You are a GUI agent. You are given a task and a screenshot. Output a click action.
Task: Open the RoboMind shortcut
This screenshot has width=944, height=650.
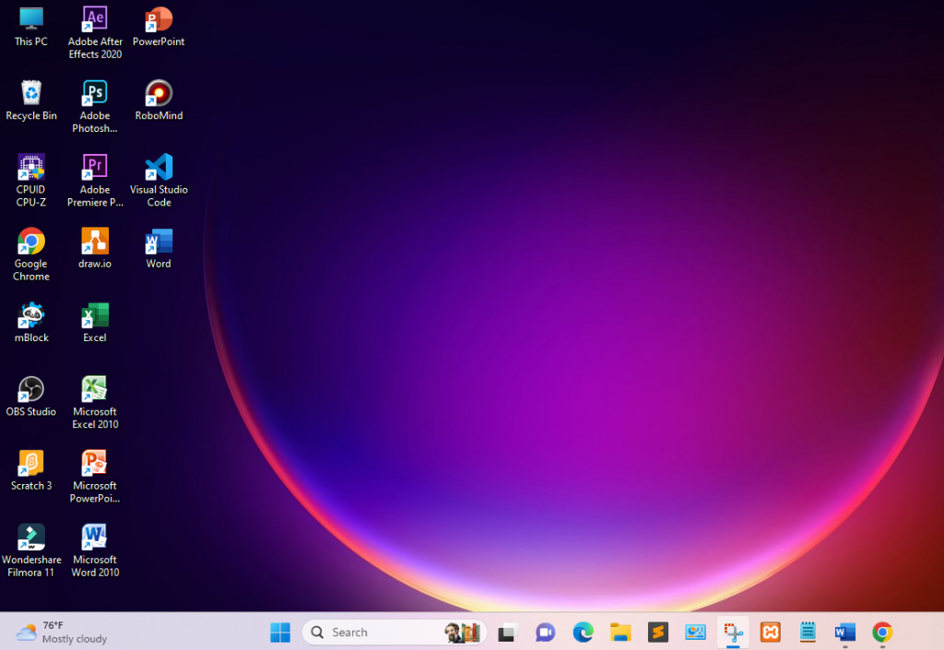pyautogui.click(x=158, y=94)
